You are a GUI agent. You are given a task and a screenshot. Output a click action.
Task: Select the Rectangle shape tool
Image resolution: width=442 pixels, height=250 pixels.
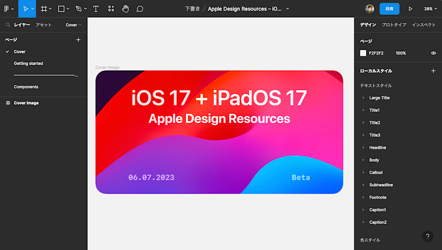click(61, 9)
